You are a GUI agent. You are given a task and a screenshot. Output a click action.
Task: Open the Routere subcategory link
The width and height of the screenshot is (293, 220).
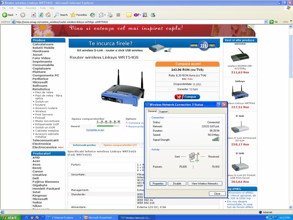[40, 105]
